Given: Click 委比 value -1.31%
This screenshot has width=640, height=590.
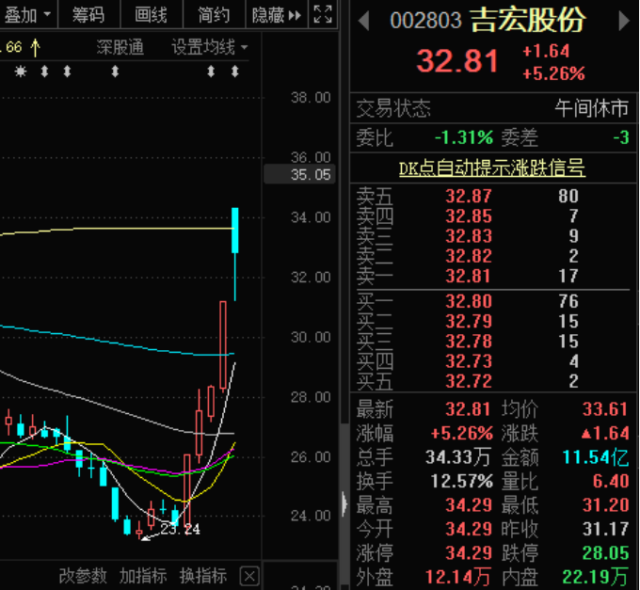Looking at the screenshot, I should (x=464, y=137).
